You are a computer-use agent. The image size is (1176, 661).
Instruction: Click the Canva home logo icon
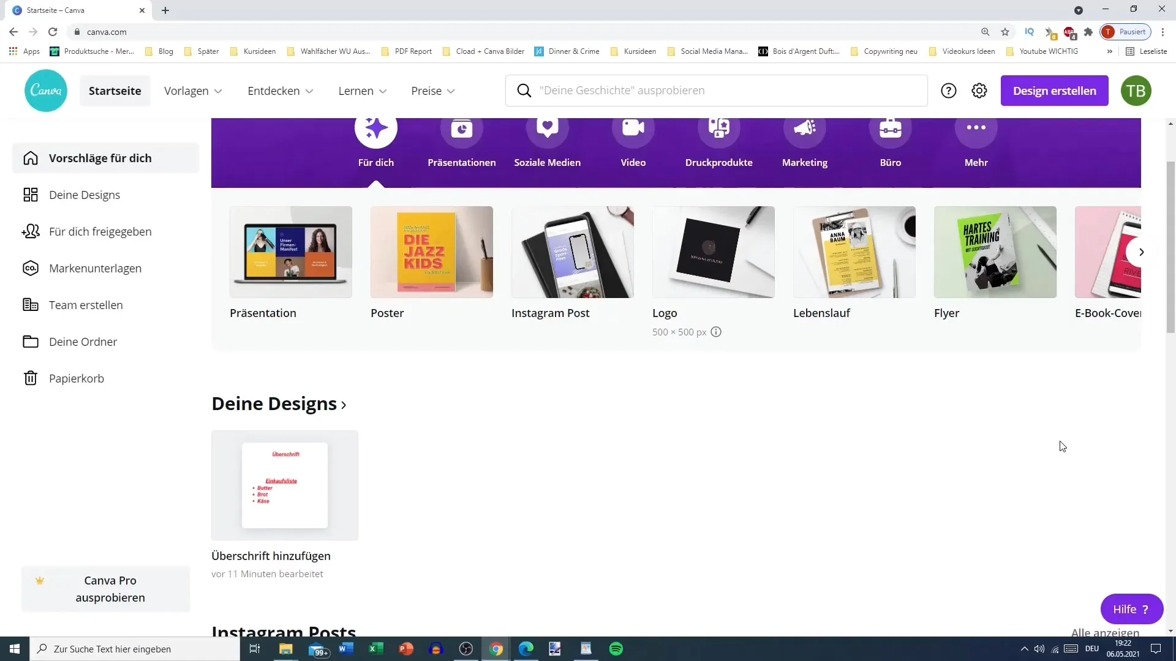[46, 91]
